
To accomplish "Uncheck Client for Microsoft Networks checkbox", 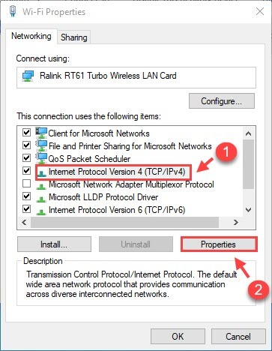I will point(26,132).
